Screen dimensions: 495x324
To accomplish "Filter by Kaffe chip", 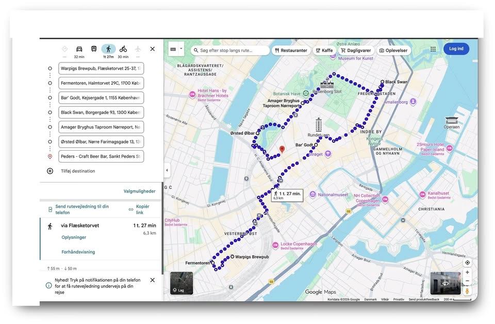I will point(324,50).
